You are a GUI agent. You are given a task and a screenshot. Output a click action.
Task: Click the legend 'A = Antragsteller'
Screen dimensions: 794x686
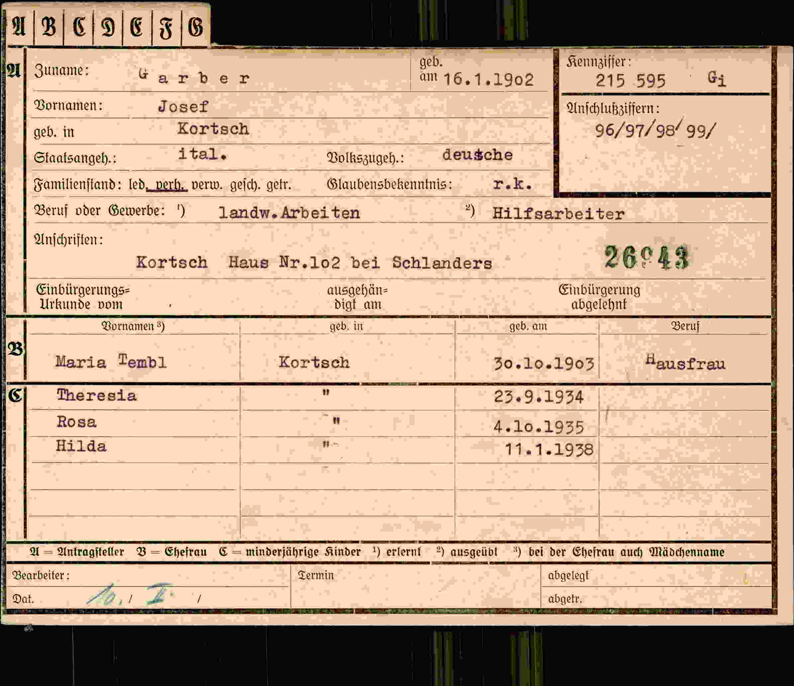[x=77, y=552]
